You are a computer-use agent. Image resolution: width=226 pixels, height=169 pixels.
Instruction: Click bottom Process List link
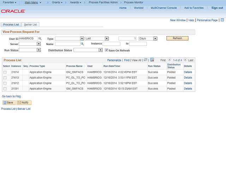pos(8,109)
